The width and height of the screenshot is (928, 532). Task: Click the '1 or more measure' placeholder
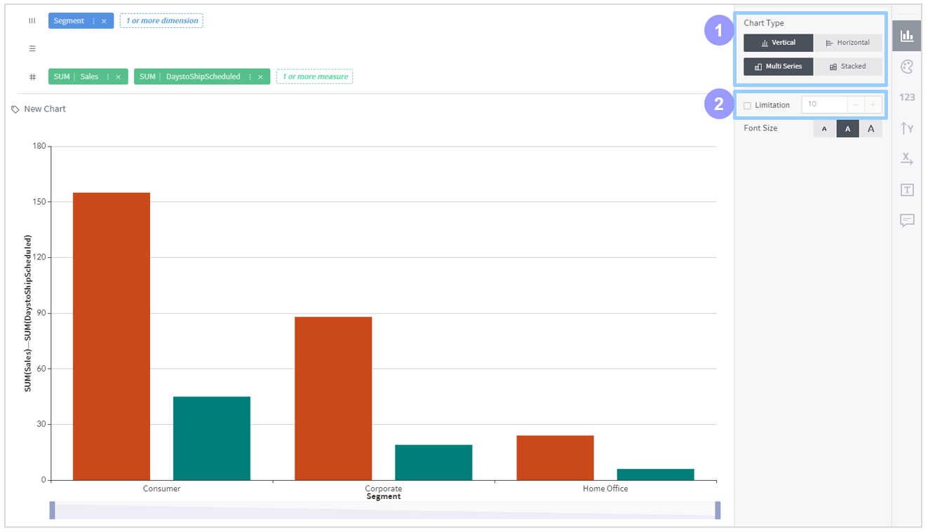click(x=315, y=77)
